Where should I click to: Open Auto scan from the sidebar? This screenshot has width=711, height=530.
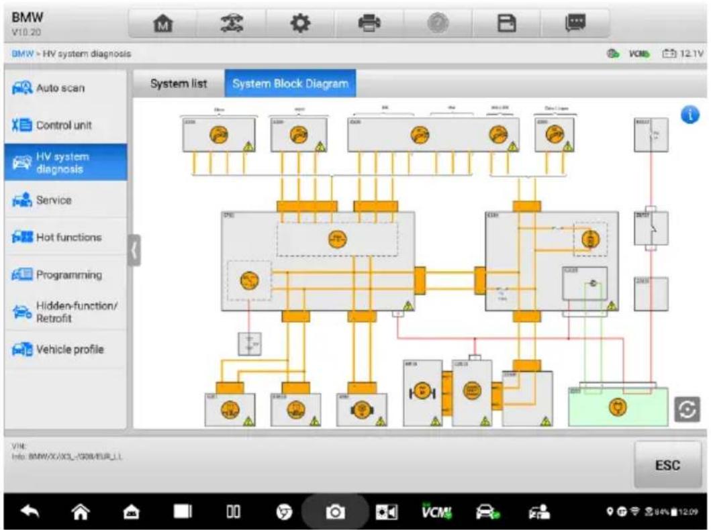click(x=66, y=88)
